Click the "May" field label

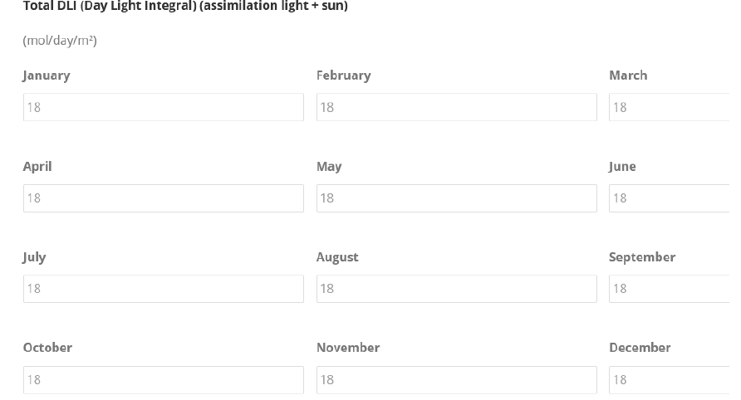coord(329,166)
